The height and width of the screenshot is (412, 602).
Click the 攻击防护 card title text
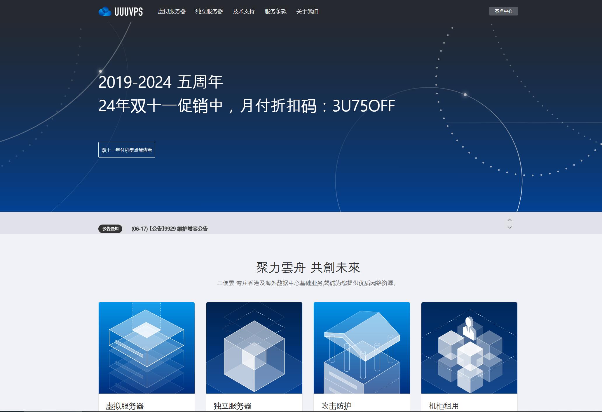337,405
